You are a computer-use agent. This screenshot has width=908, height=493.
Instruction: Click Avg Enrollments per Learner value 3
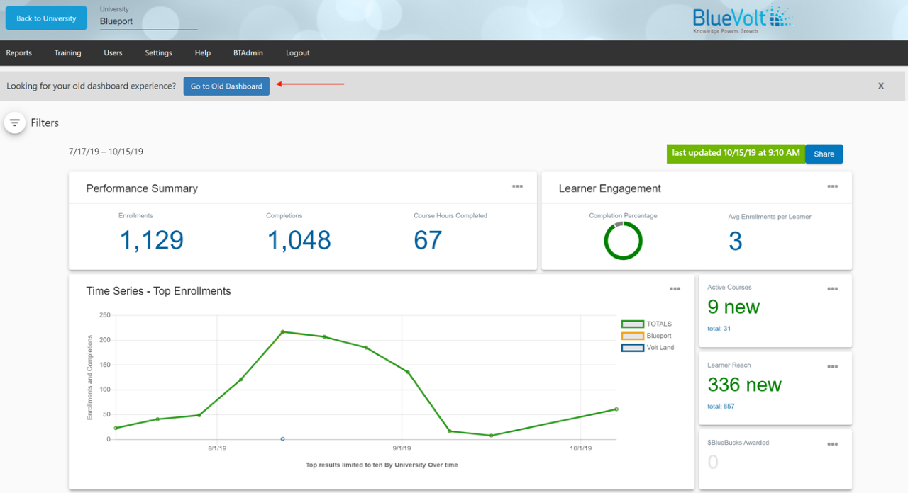[x=736, y=242]
